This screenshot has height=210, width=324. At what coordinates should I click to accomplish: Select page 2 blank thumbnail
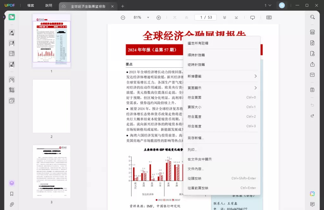[x=52, y=106]
